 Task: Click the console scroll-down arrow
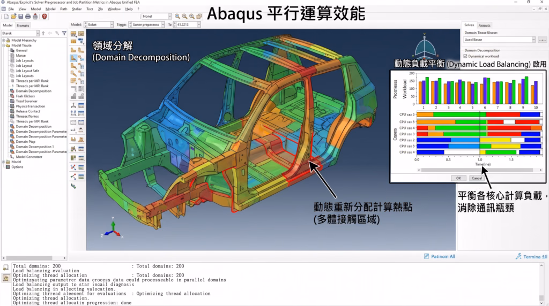pyautogui.click(x=541, y=303)
